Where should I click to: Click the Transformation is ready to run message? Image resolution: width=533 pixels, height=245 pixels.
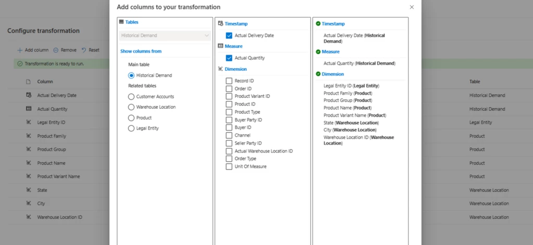[54, 63]
